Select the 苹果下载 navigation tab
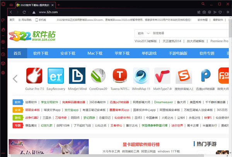This screenshot has height=157, width=232. 122,53
